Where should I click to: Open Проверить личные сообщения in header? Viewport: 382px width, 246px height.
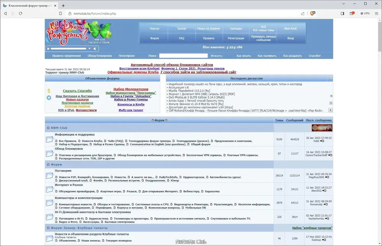pos(263,38)
